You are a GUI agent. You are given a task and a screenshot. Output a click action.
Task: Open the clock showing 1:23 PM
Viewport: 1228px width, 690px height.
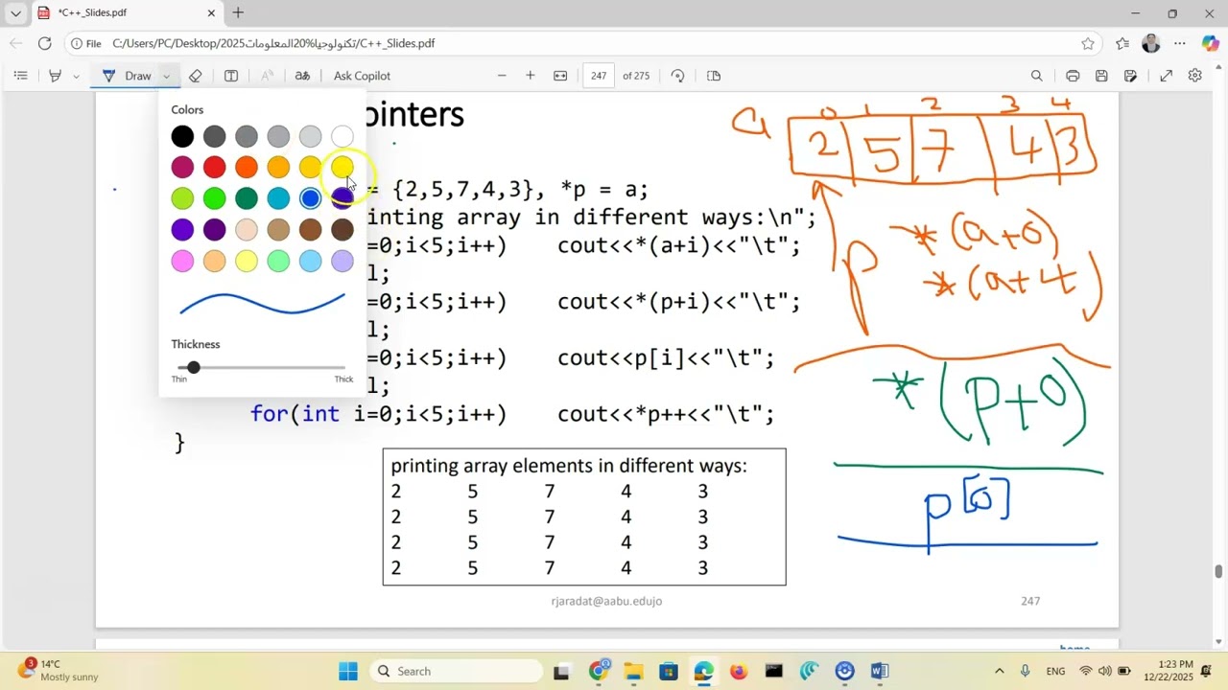[x=1175, y=670]
